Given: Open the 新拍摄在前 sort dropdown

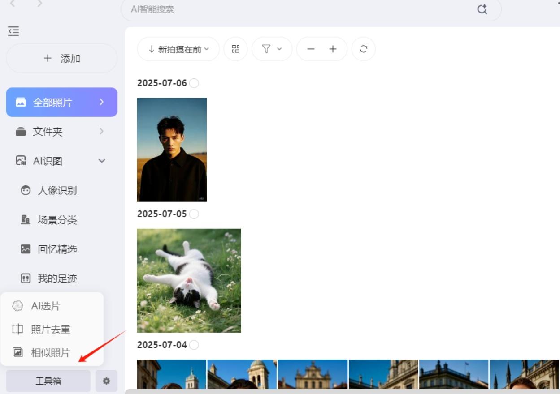Looking at the screenshot, I should coord(178,49).
